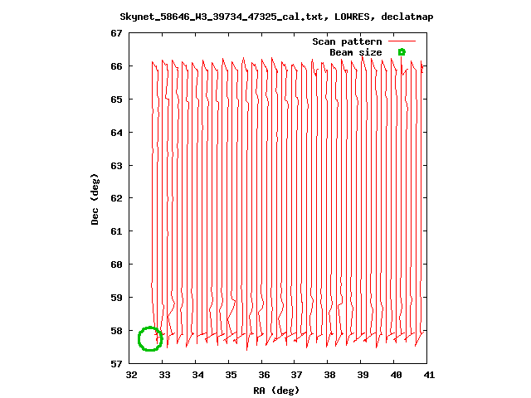Click x-axis tick label 37
The height and width of the screenshot is (398, 531).
point(297,375)
